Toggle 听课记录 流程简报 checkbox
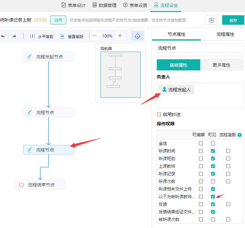 [228, 174]
